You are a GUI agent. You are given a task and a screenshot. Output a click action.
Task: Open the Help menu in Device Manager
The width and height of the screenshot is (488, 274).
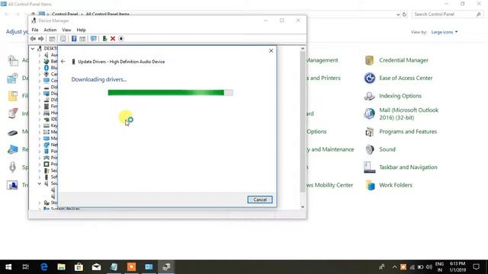pyautogui.click(x=81, y=30)
